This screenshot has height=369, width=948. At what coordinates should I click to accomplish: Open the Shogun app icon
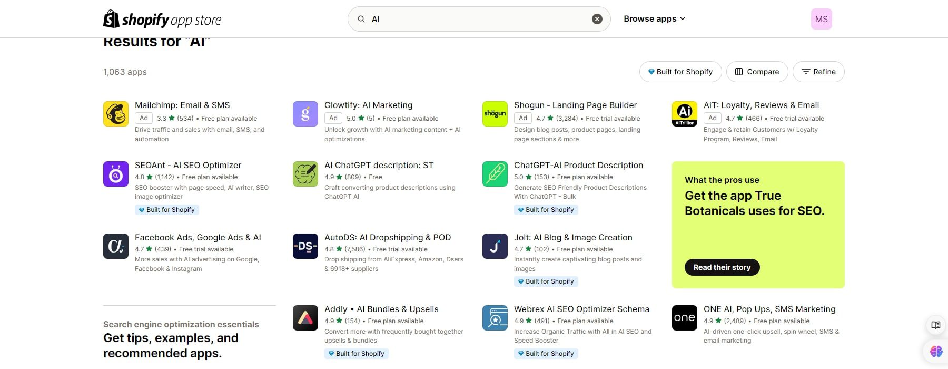coord(495,114)
